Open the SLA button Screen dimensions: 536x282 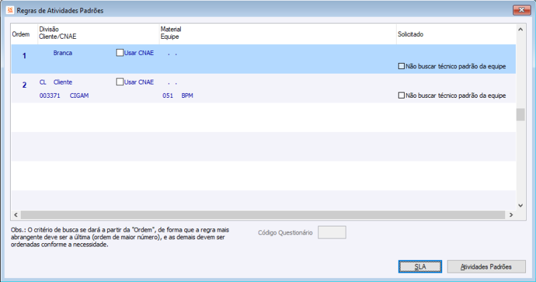point(420,267)
